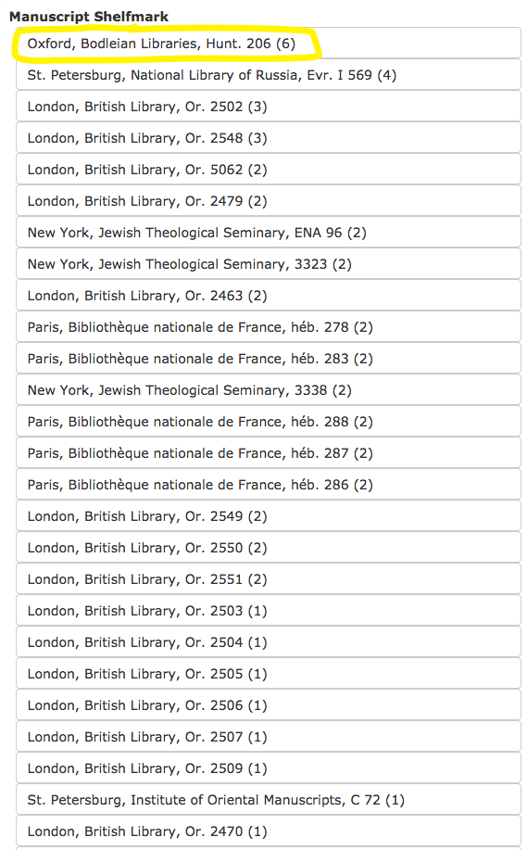Pick Jewish Theological Seminary 3338 entry
The height and width of the screenshot is (850, 527).
pos(269,389)
